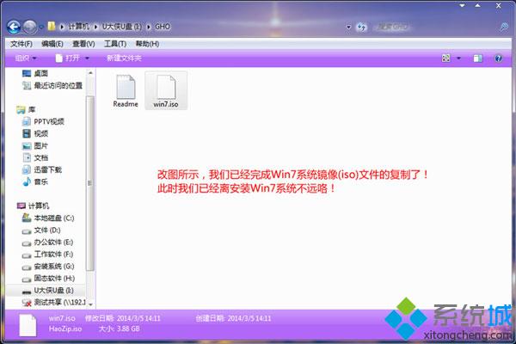Click the help question mark icon
Viewport: 516px width, 344px height.
click(x=498, y=58)
